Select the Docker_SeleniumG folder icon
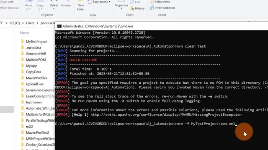The height and width of the screenshot is (150, 268). [x=22, y=145]
